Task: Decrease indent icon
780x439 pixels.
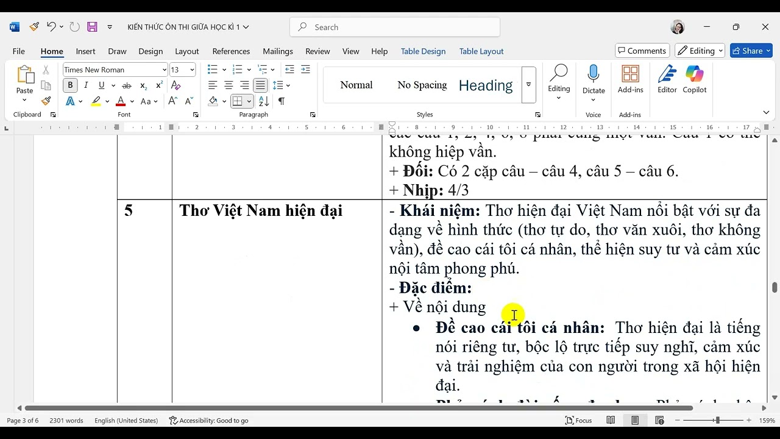Action: (x=289, y=70)
